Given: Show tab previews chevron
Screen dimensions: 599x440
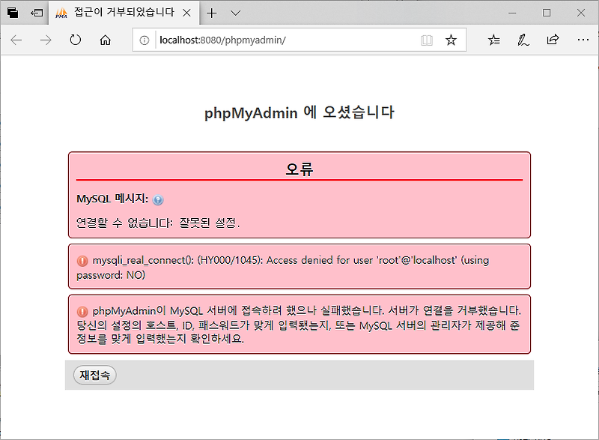Looking at the screenshot, I should click(x=236, y=13).
